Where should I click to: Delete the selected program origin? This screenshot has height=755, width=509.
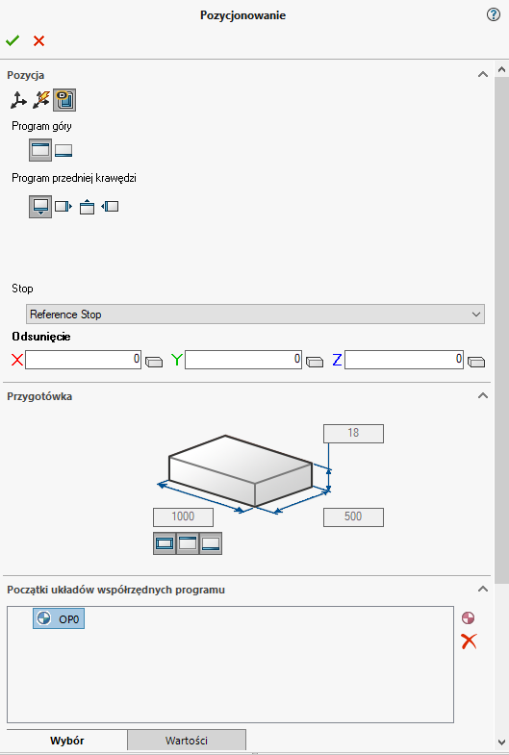[469, 642]
